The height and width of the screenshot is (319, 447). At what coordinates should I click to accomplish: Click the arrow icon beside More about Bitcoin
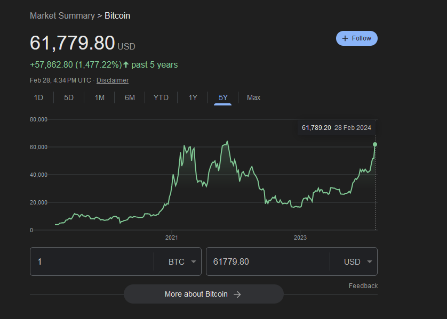pos(237,295)
